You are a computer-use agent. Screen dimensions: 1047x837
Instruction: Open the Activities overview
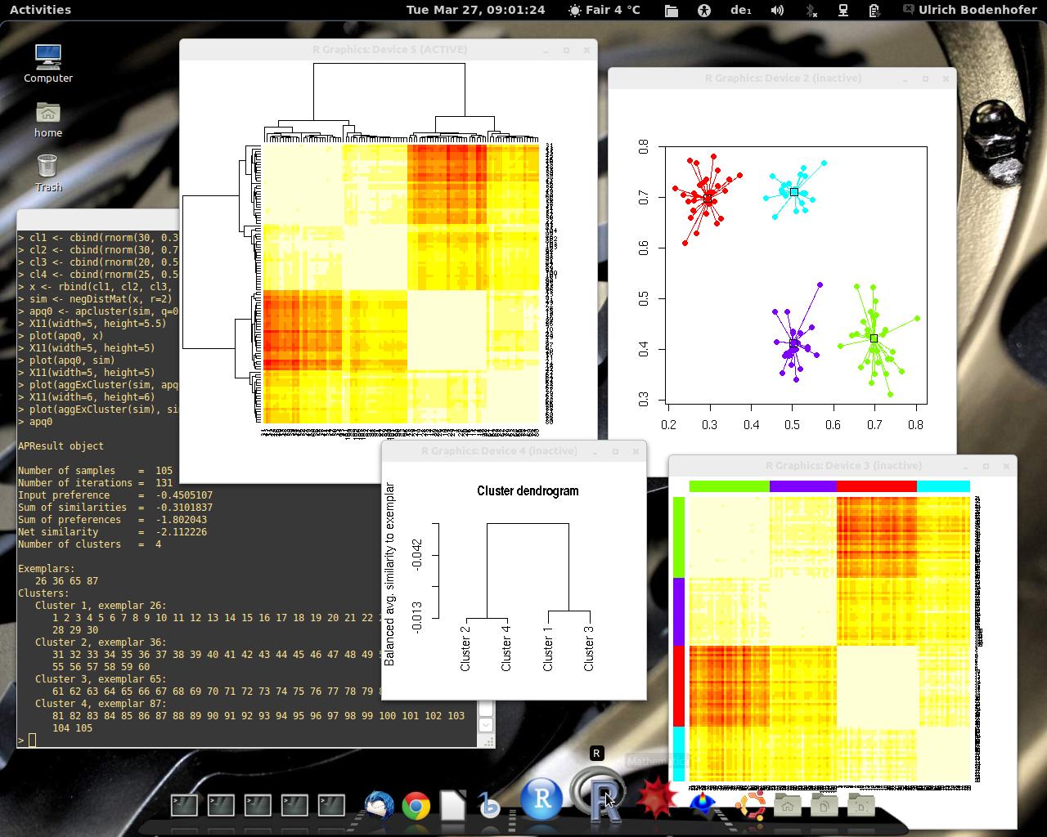tap(40, 10)
